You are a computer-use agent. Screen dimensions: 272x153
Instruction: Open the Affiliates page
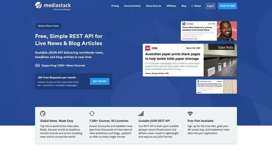pyautogui.click(x=171, y=6)
